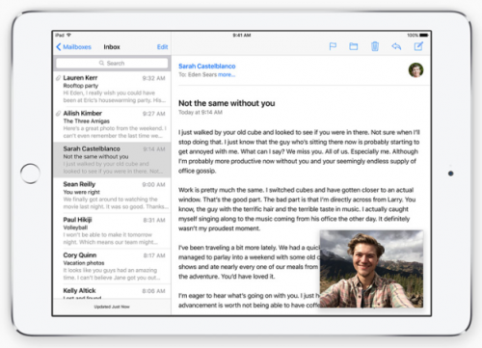Open Paul Hikiji's Volleyball email
This screenshot has width=482, height=348.
click(112, 230)
